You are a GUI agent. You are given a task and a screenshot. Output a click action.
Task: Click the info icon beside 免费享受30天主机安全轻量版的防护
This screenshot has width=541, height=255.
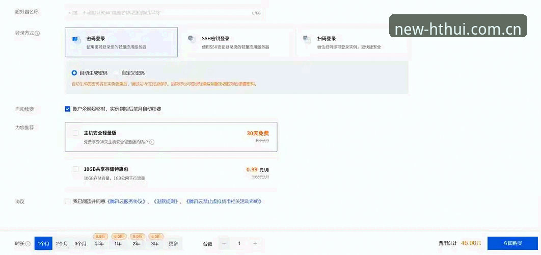pos(152,142)
